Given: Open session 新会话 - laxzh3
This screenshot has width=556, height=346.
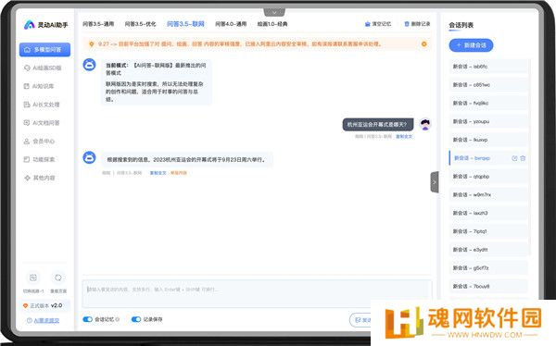Looking at the screenshot, I should coord(488,213).
